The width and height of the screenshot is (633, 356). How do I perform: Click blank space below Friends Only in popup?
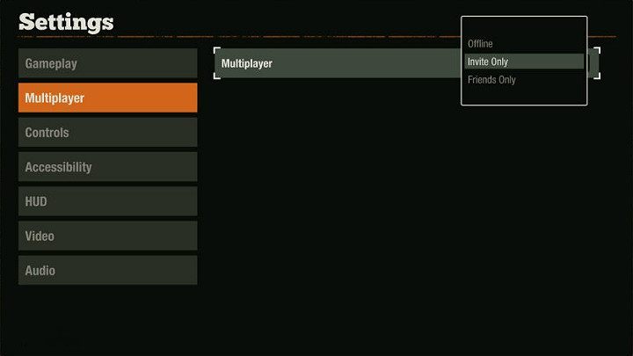coord(523,95)
